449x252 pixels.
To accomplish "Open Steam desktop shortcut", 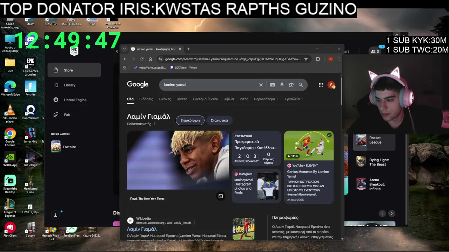I will pos(31,21).
